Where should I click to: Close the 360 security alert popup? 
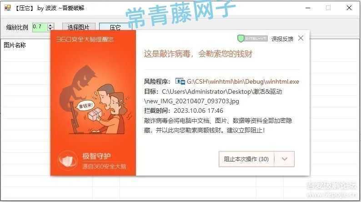click(x=301, y=38)
